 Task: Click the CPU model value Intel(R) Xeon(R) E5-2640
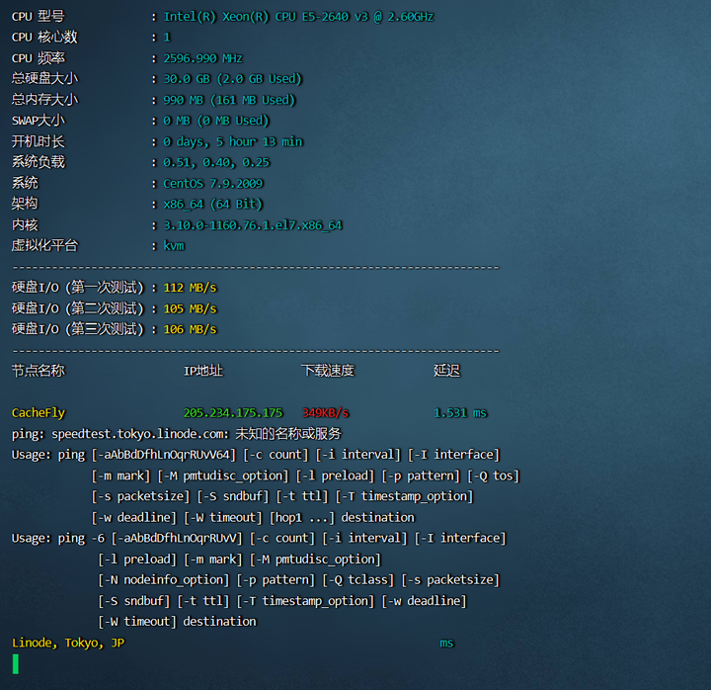pos(298,17)
